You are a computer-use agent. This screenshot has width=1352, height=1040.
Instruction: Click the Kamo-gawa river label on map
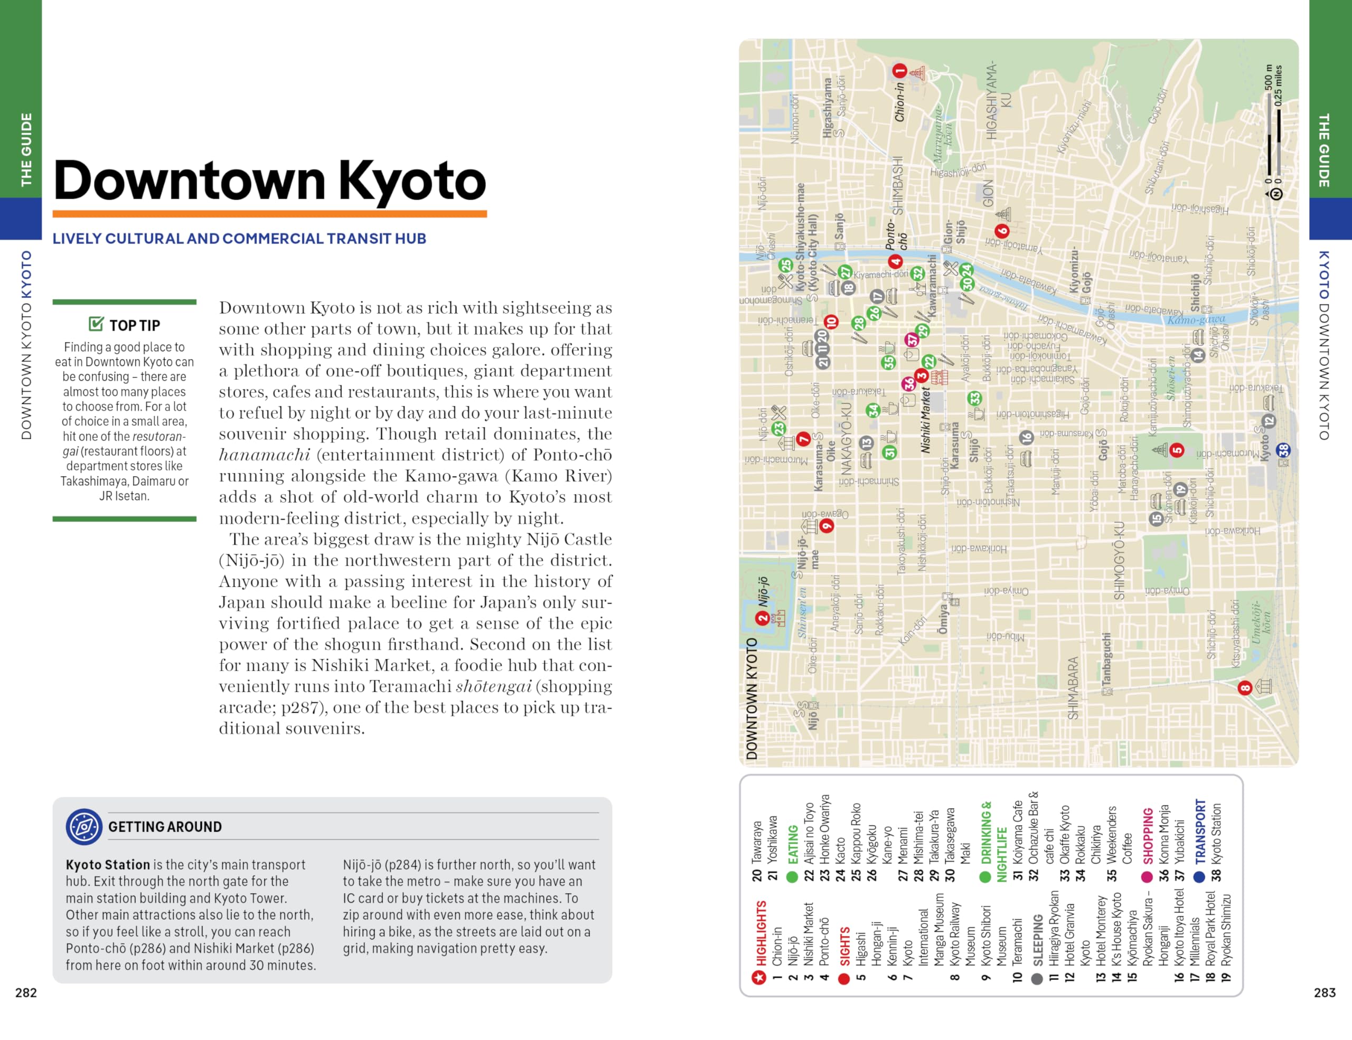pyautogui.click(x=1195, y=320)
